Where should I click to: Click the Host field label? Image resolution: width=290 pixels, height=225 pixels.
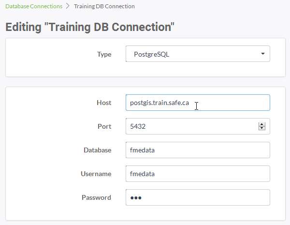pos(104,103)
